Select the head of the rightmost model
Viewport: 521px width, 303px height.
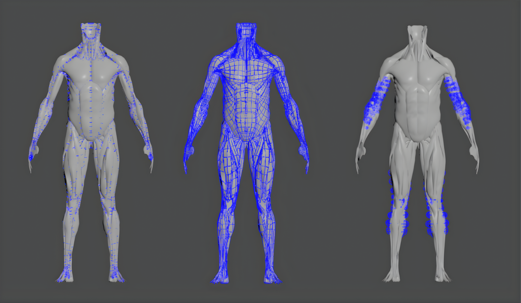pyautogui.click(x=417, y=33)
